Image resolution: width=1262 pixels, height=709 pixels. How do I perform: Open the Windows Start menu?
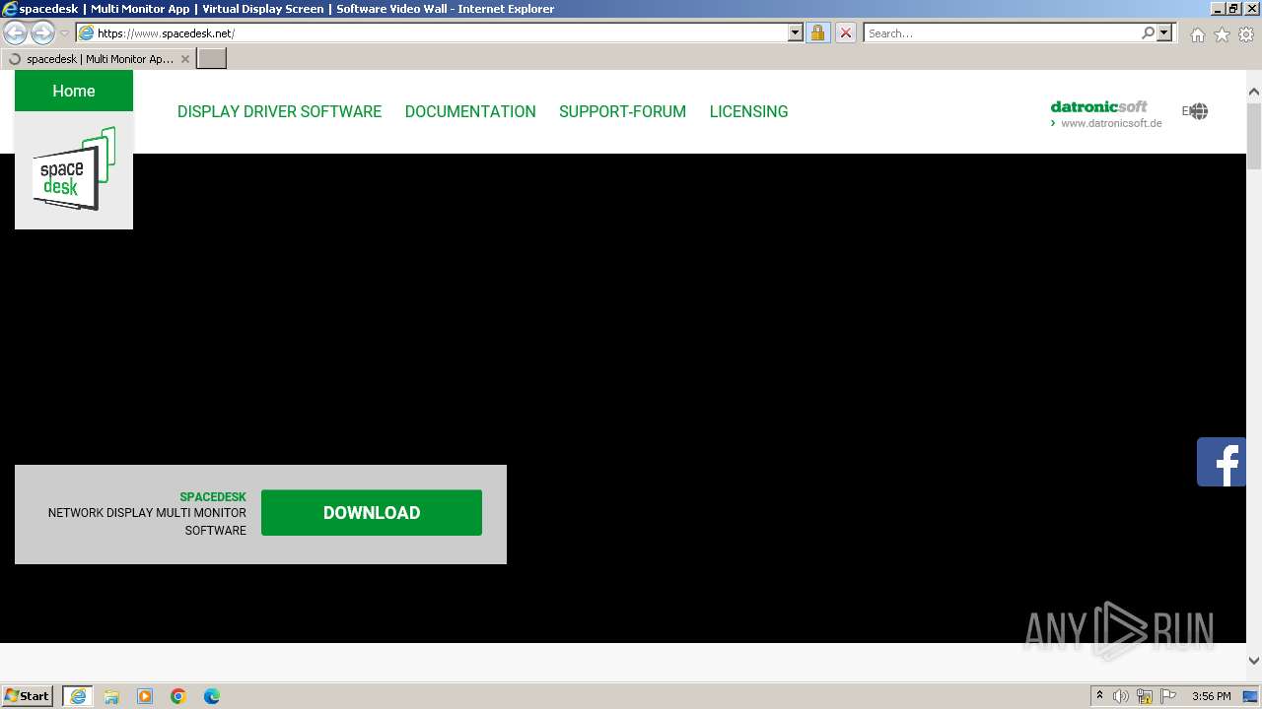point(28,695)
